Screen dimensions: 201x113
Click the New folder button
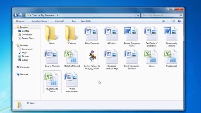pos(86,21)
